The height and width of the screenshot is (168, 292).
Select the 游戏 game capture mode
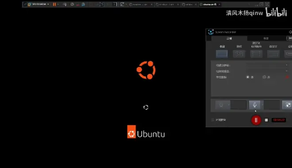click(x=239, y=54)
